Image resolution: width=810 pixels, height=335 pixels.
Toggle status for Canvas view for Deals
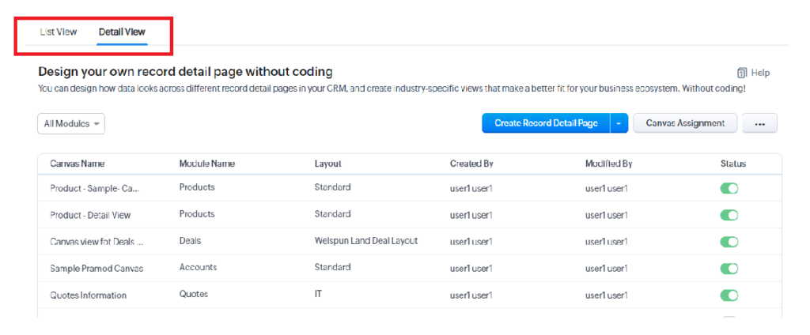(x=729, y=242)
